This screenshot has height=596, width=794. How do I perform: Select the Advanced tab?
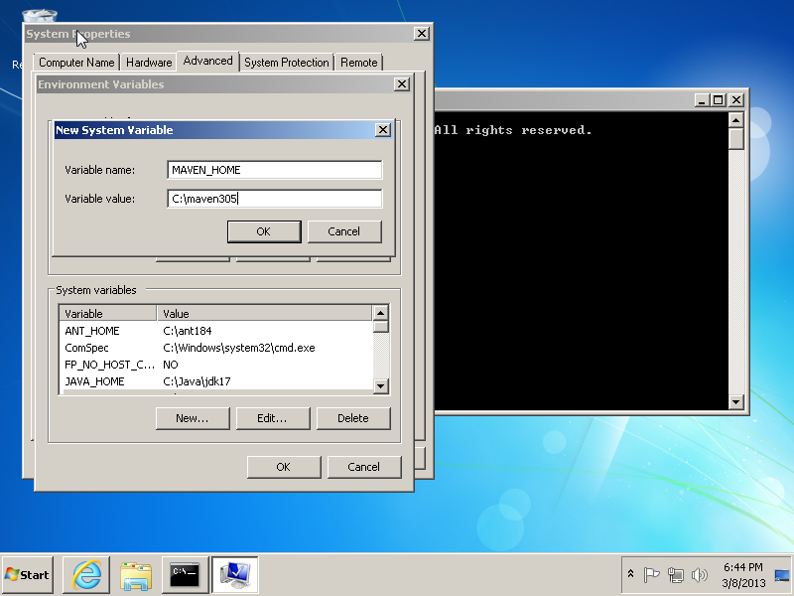pos(207,61)
